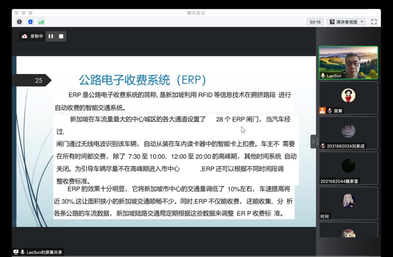
Task: Check the green network signal icon
Action: click(41, 22)
